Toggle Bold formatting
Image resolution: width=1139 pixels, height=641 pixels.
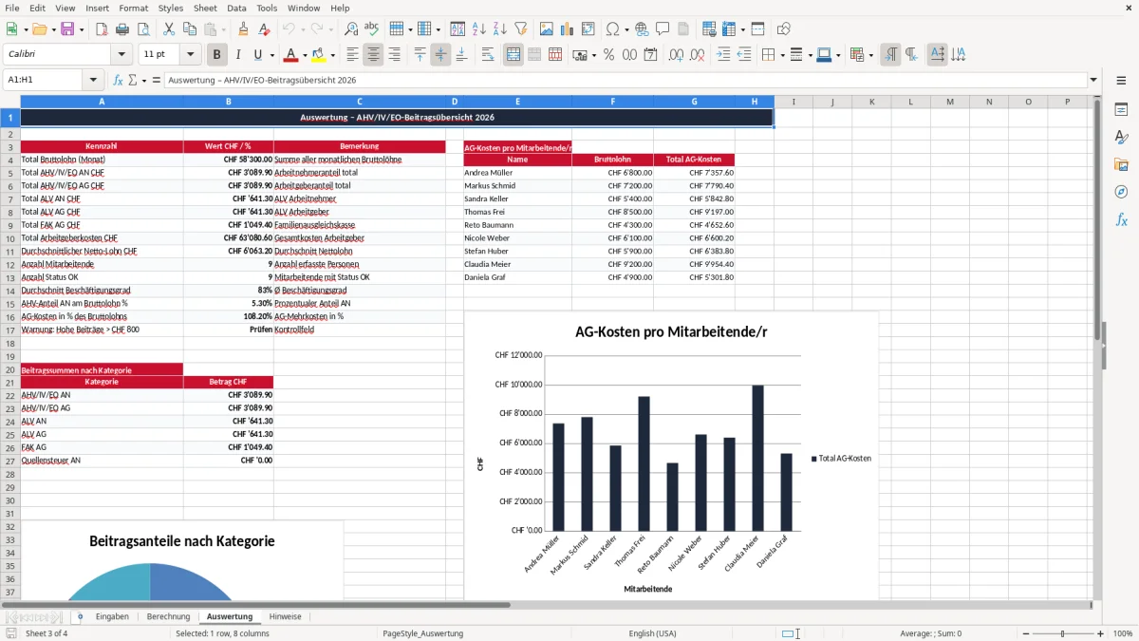pyautogui.click(x=217, y=55)
